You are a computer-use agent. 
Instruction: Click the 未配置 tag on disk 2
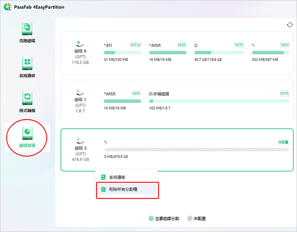pyautogui.click(x=283, y=142)
